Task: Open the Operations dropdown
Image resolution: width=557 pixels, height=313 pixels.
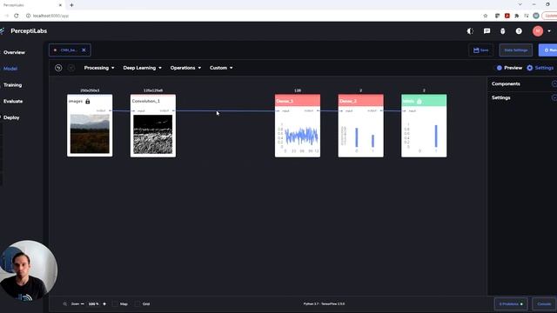Action: (x=185, y=68)
